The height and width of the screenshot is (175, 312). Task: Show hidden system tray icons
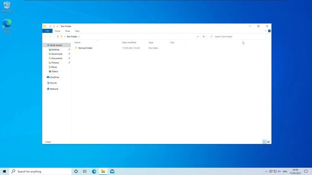(x=266, y=172)
